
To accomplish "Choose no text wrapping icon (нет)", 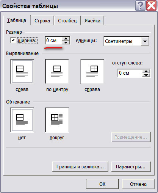I will pos(22,120).
